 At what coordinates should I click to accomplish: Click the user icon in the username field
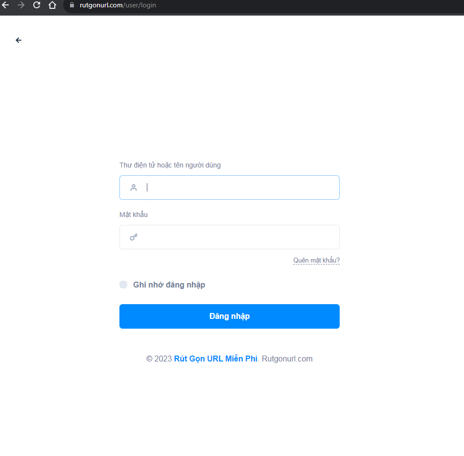pyautogui.click(x=134, y=188)
